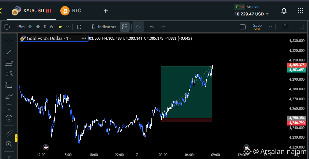Open the notifications bell
The height and width of the screenshot is (159, 309).
pos(284,11)
